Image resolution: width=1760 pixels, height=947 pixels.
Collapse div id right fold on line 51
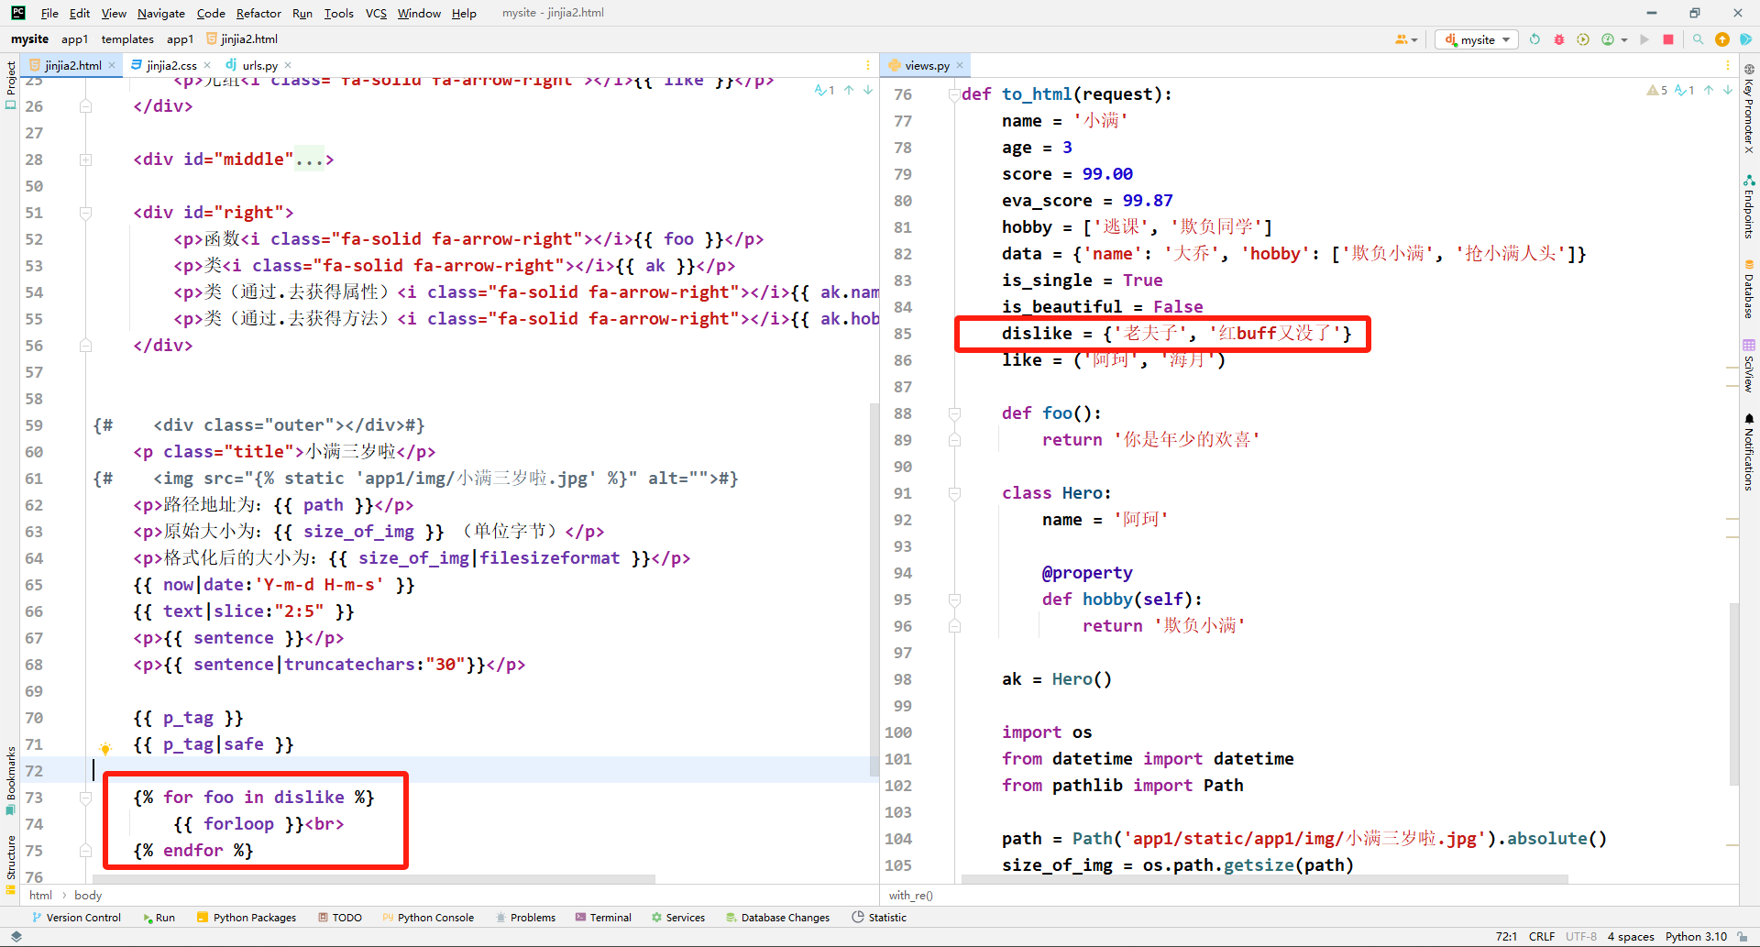tap(85, 213)
